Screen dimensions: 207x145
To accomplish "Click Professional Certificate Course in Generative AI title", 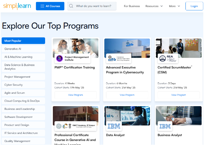I will (75, 140).
